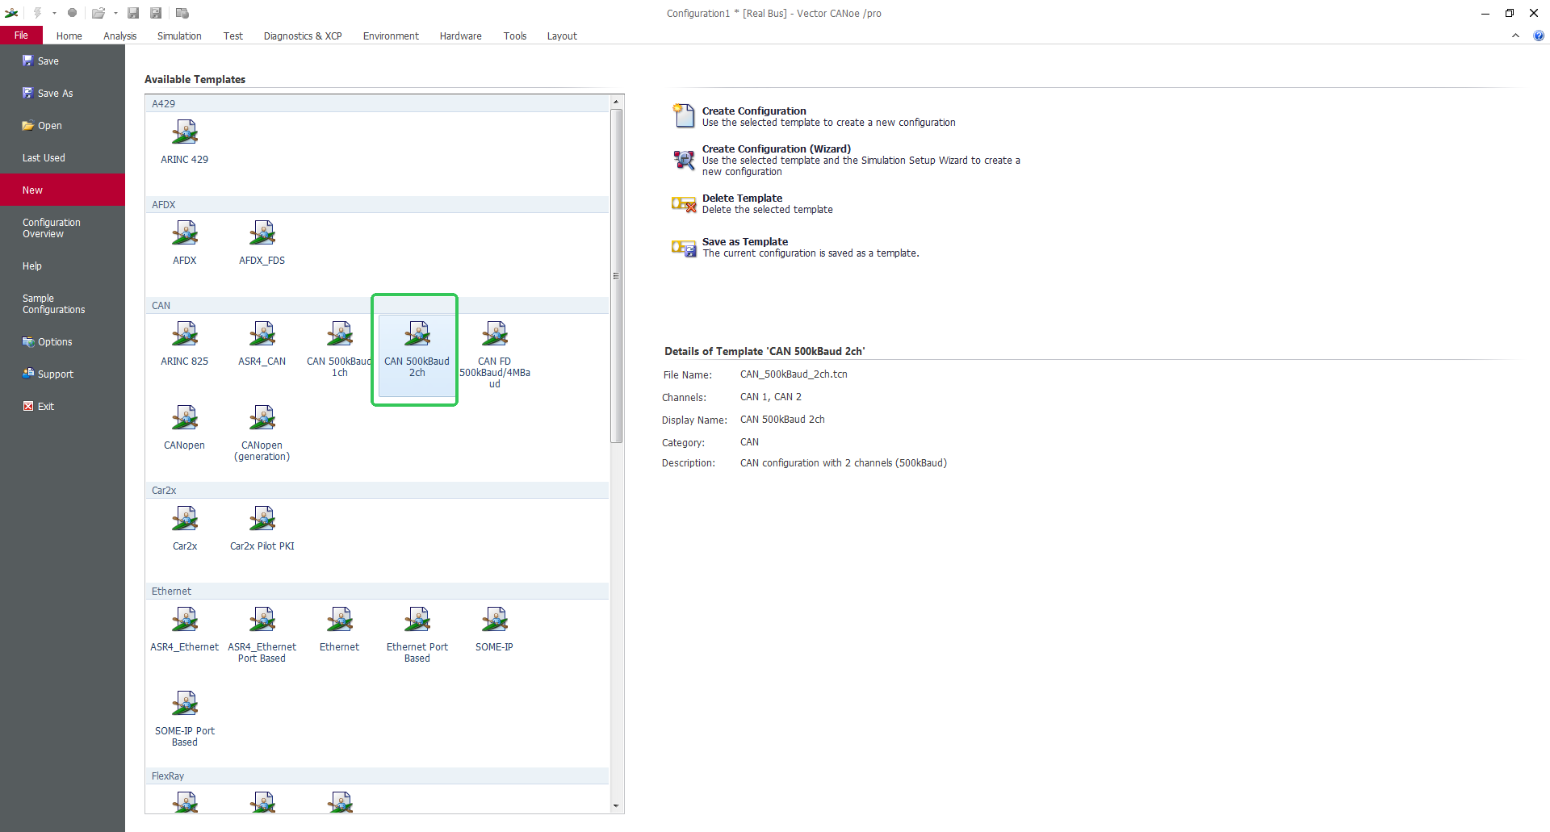Click the templates list scrollbar thumb
The image size is (1550, 832).
[x=617, y=275]
